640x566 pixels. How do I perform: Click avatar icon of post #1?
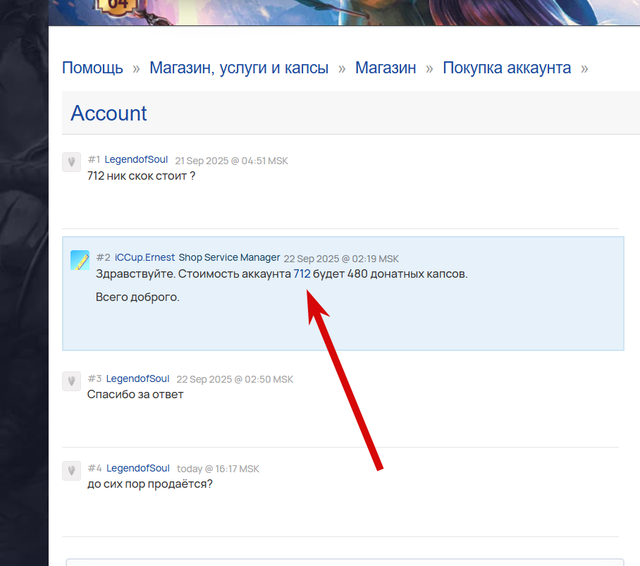coord(71,162)
